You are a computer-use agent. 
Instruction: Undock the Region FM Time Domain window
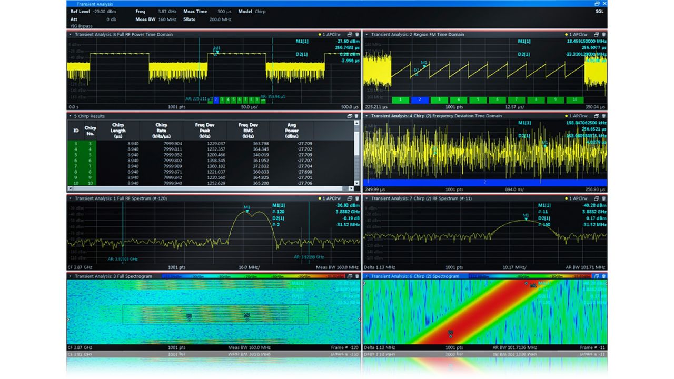597,34
